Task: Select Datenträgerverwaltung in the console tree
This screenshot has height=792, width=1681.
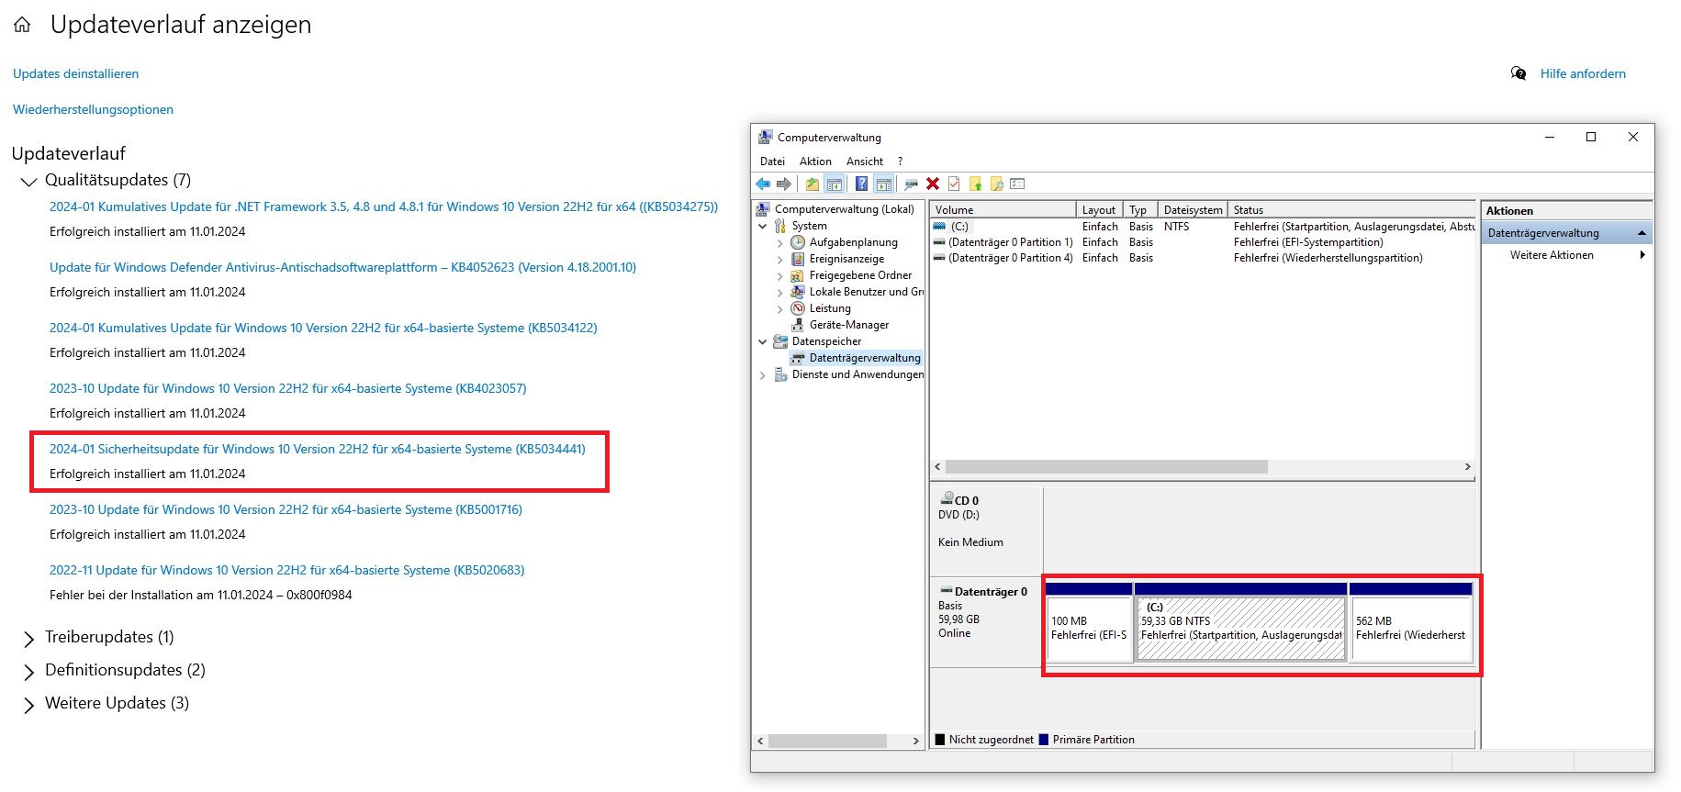Action: (x=864, y=358)
